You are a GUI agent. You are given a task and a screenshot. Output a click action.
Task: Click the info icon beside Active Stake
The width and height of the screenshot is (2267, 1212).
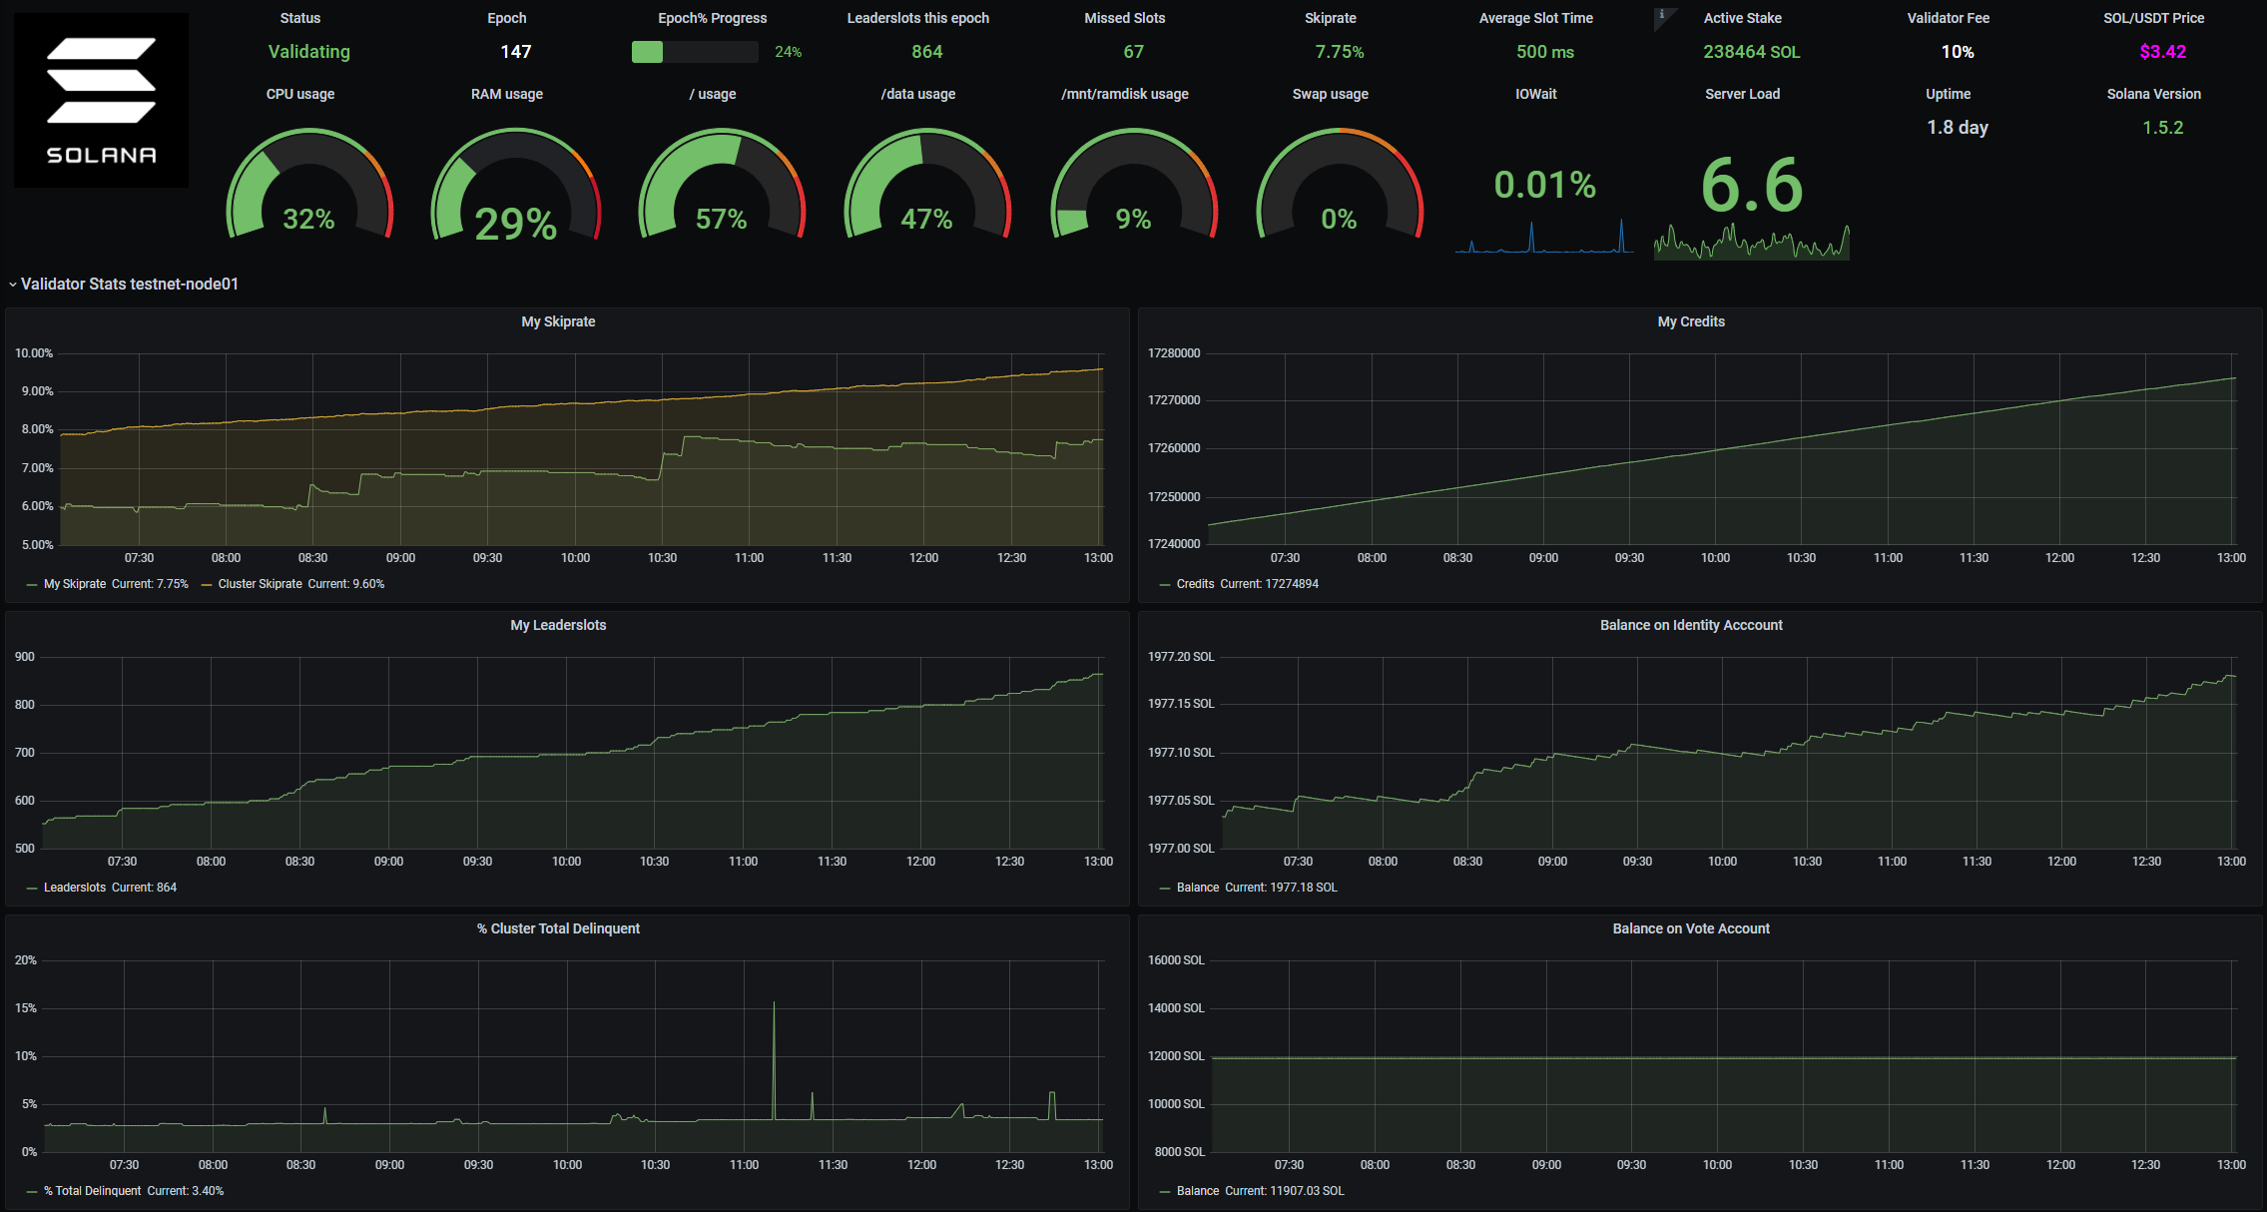[x=1662, y=15]
